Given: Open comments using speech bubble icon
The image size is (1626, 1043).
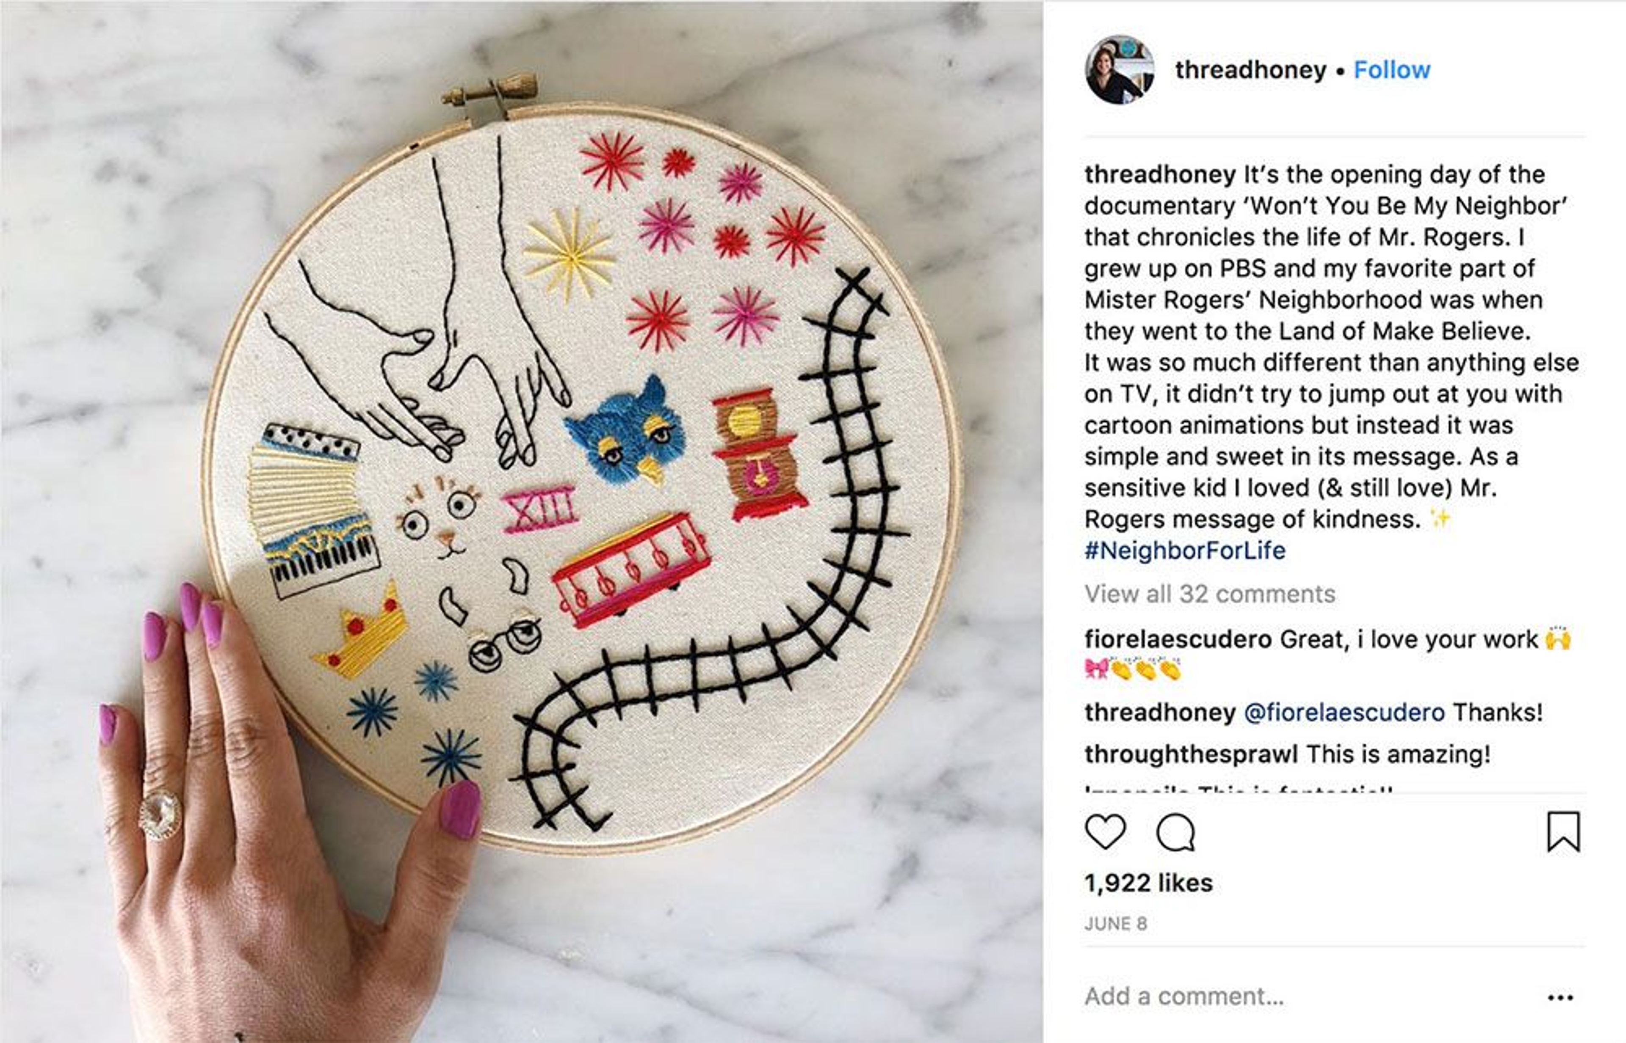Looking at the screenshot, I should pyautogui.click(x=1175, y=832).
